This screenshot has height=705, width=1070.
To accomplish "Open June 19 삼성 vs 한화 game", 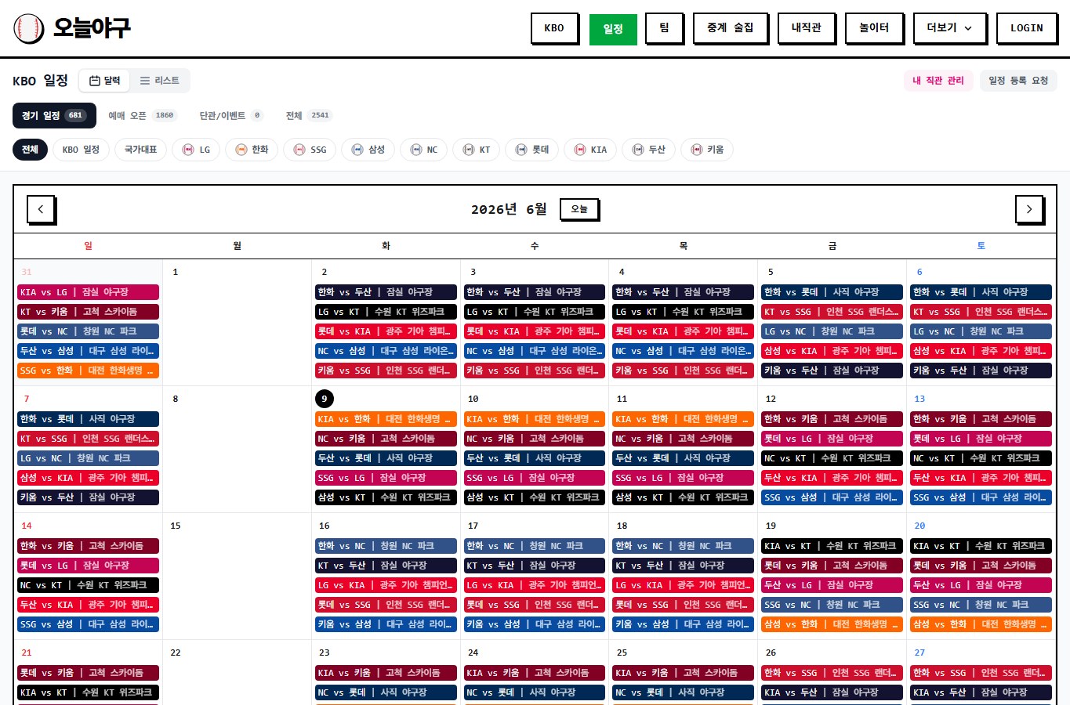I will (832, 624).
